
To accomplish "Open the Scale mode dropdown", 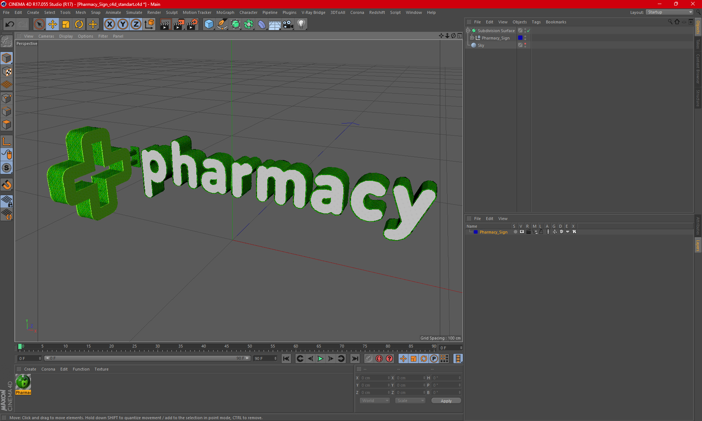I will 410,401.
